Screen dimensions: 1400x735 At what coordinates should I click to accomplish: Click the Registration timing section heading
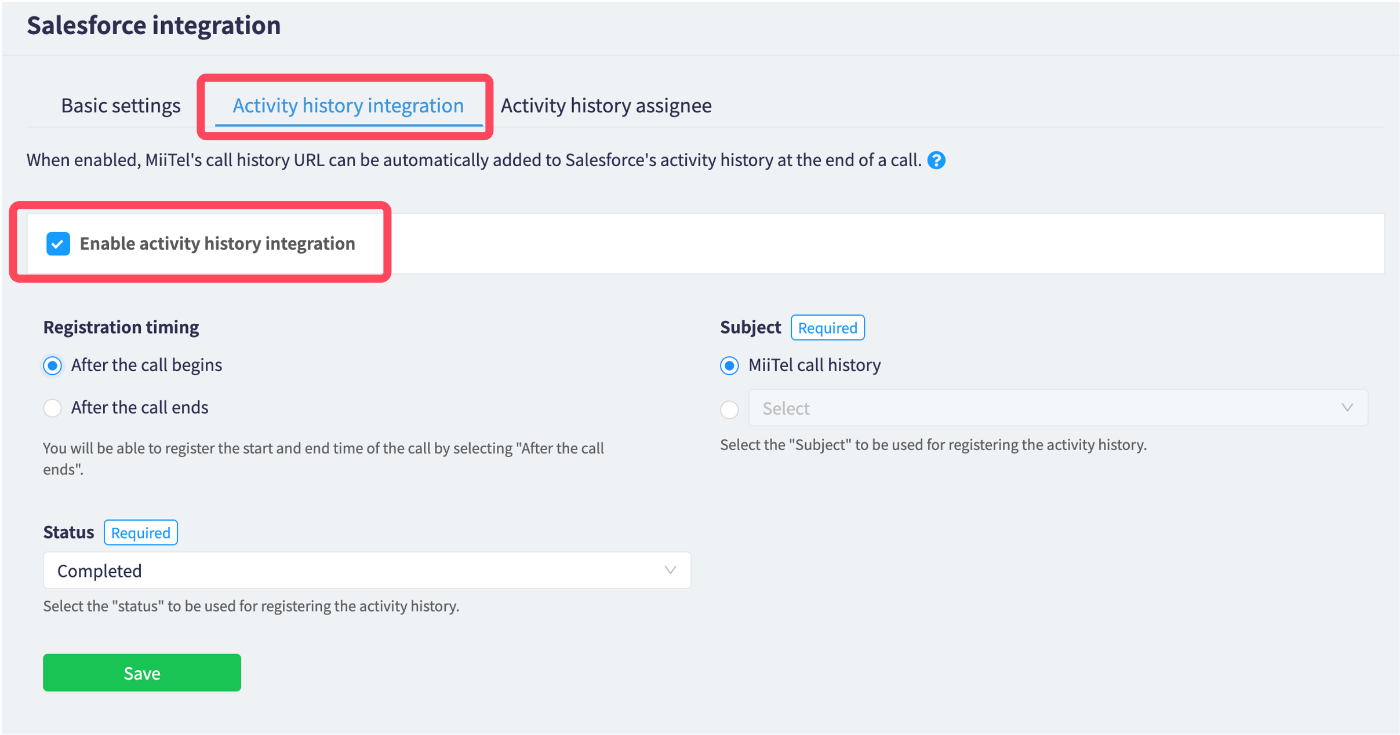pyautogui.click(x=121, y=327)
